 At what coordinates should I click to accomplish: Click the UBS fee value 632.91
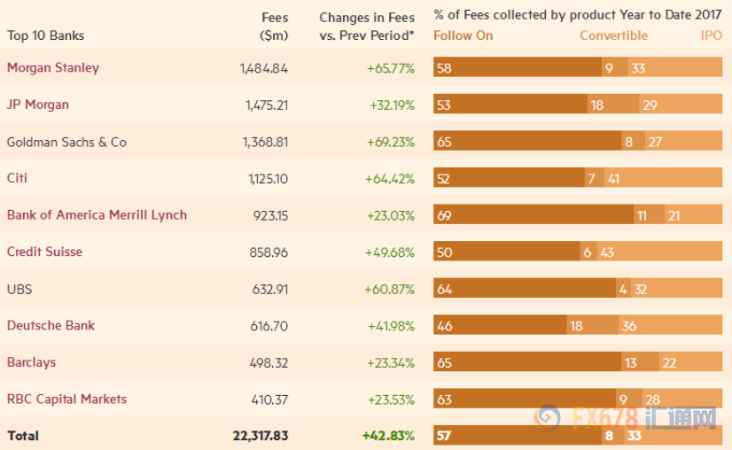point(269,289)
